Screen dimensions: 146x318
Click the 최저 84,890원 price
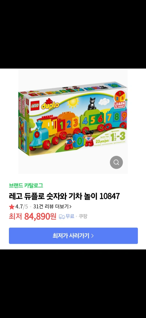coord(32,217)
